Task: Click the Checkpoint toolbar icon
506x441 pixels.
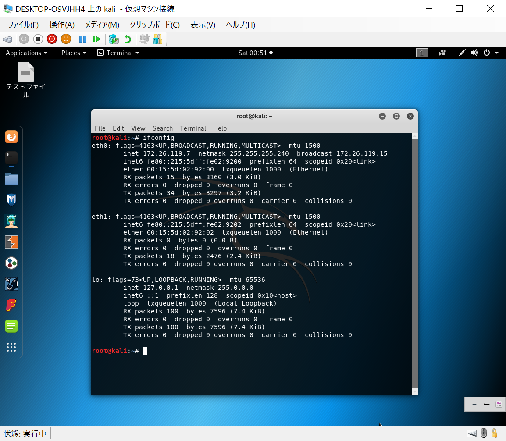Action: (114, 39)
